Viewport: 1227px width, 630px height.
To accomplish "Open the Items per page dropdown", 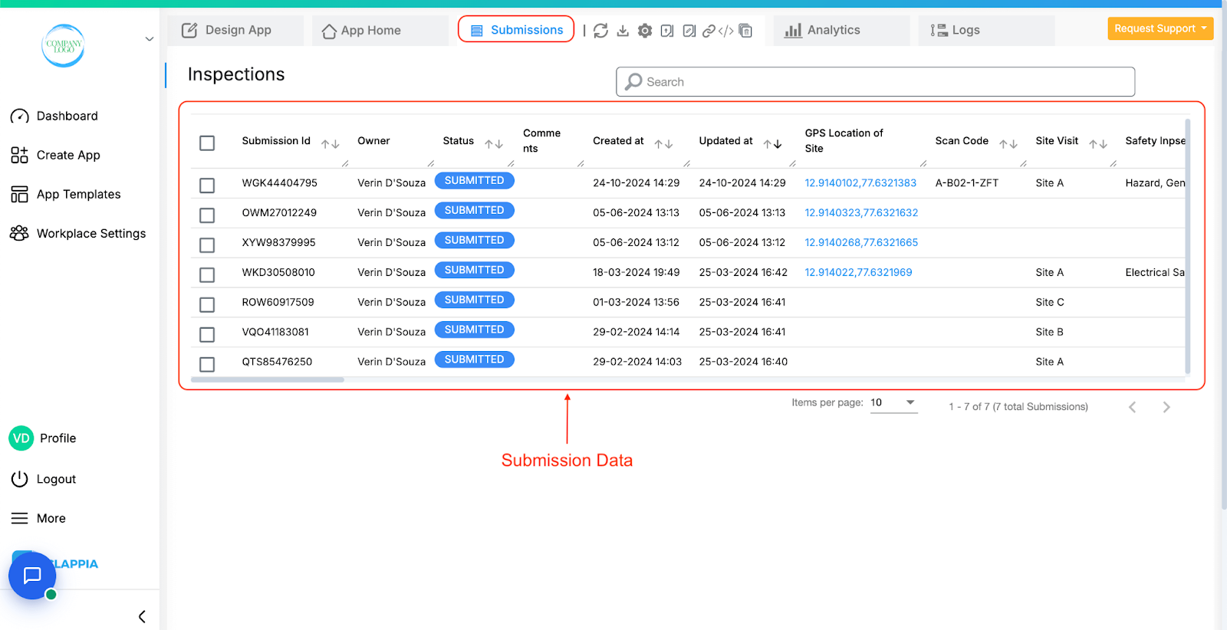I will 894,403.
